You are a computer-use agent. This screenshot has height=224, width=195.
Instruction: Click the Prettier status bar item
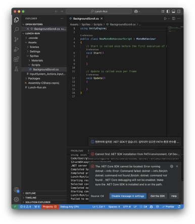click(168, 207)
